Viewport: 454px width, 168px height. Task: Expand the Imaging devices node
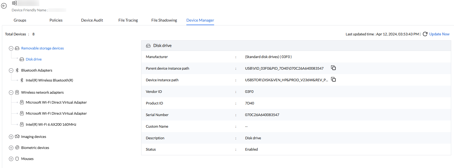click(11, 137)
